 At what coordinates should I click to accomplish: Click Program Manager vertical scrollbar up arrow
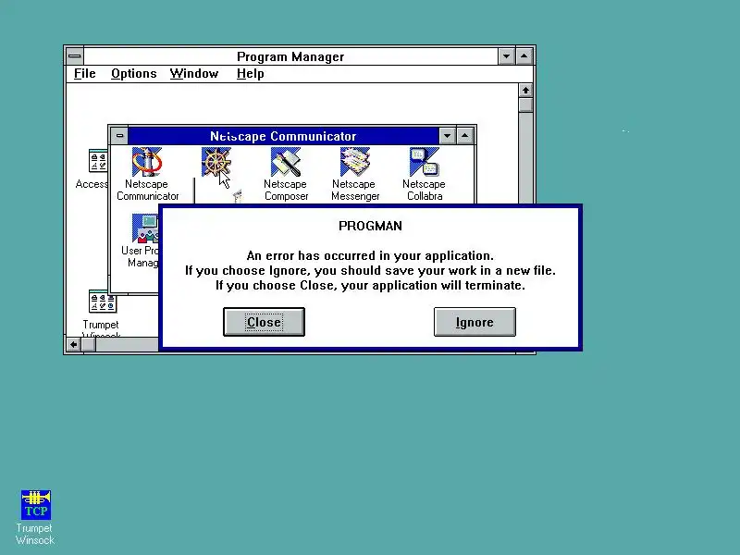tap(525, 90)
